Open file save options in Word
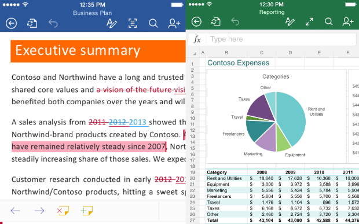This screenshot has height=224, width=359. point(32,23)
